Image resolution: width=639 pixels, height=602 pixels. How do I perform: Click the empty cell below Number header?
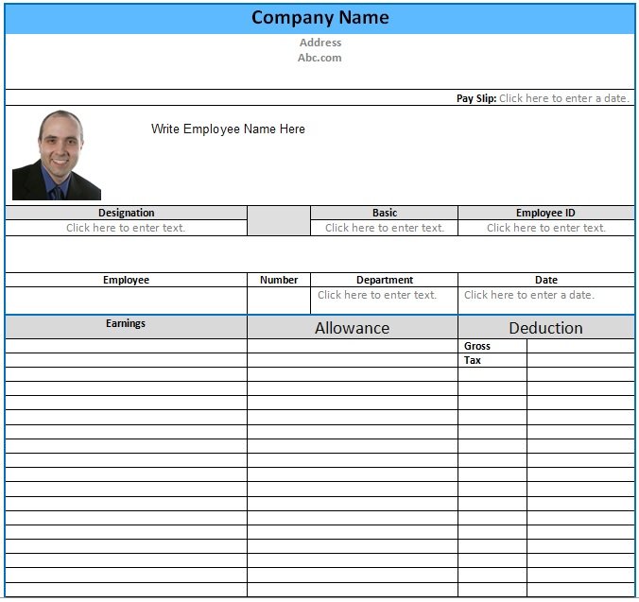tap(279, 301)
